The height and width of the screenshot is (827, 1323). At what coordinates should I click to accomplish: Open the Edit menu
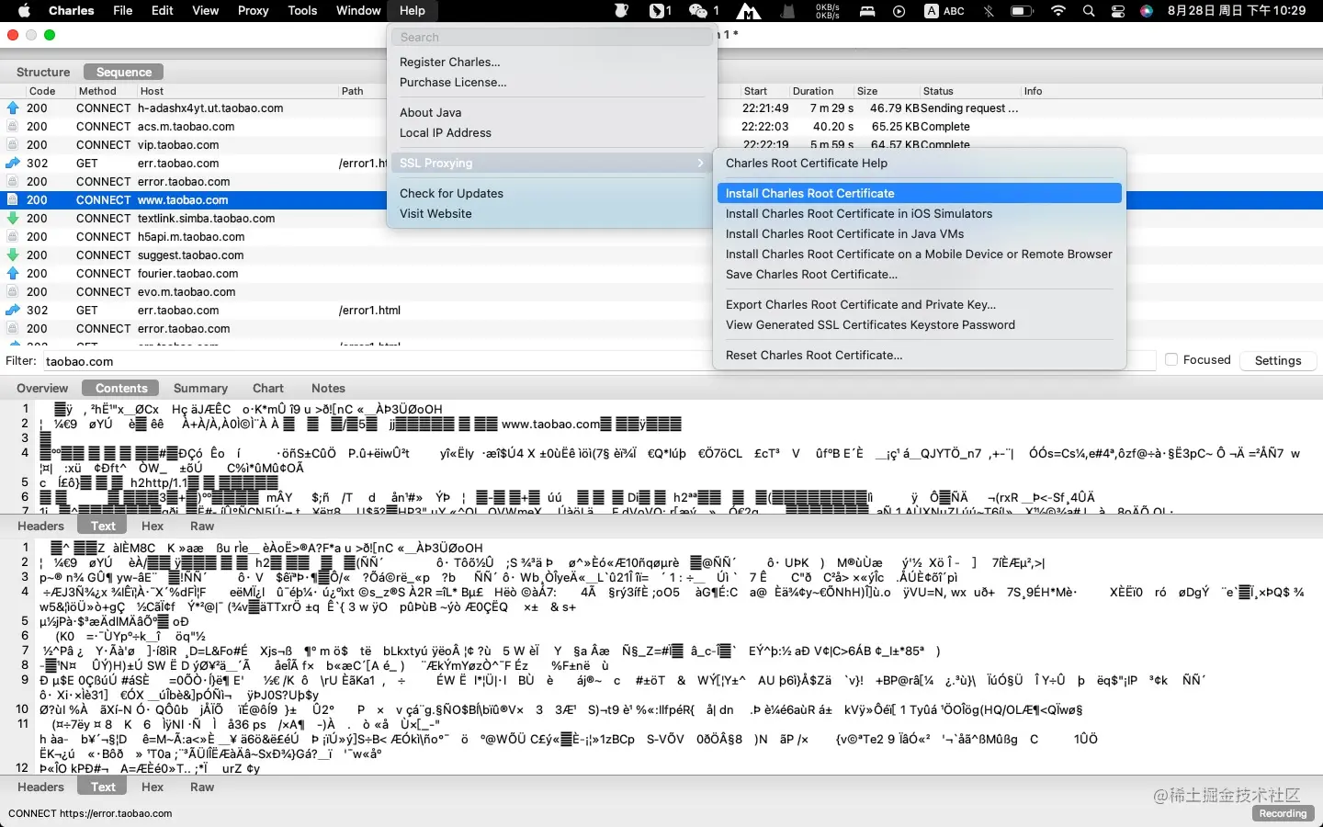click(x=163, y=11)
